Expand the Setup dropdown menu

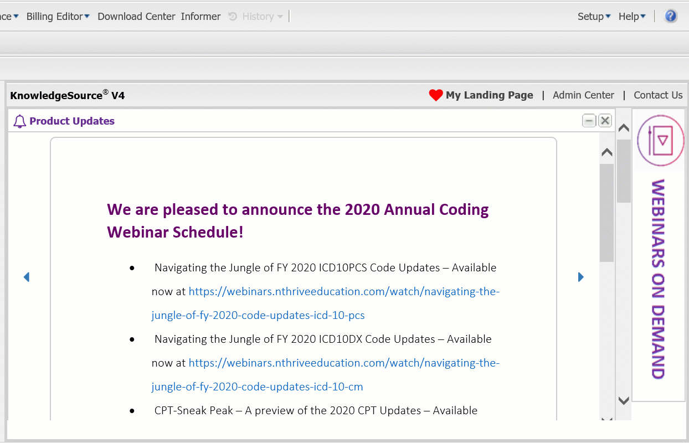pos(594,17)
